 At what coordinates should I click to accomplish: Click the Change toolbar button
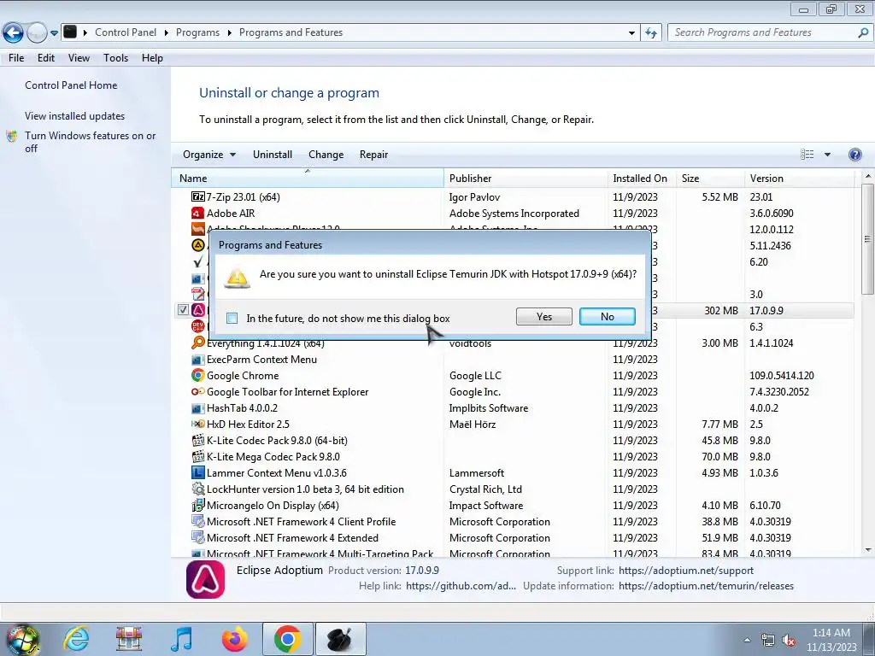click(326, 155)
